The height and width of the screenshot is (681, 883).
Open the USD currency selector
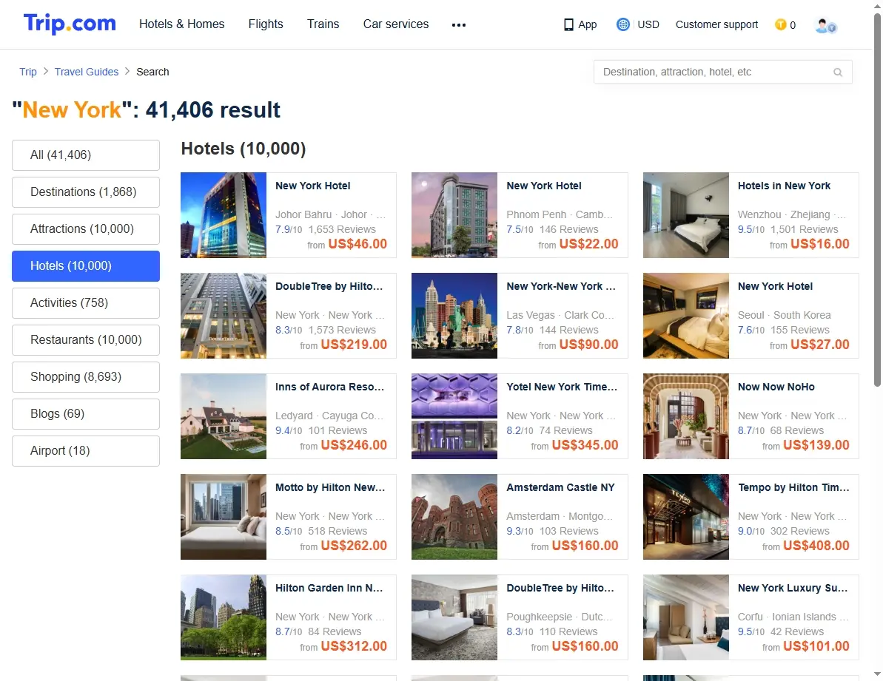pyautogui.click(x=648, y=24)
